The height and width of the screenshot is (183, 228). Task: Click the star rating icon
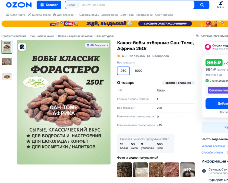click(119, 56)
